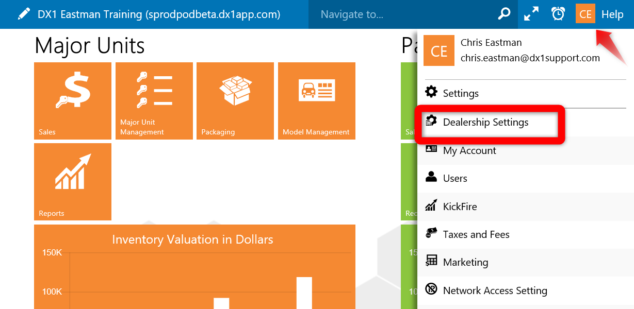Open Users menu entry
The height and width of the screenshot is (309, 634).
(x=525, y=178)
